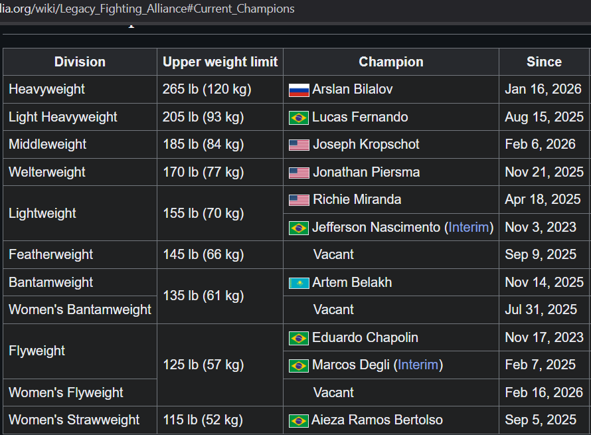Click the Brazilian flag beside Aieza Ramos Bertolso

coord(299,420)
